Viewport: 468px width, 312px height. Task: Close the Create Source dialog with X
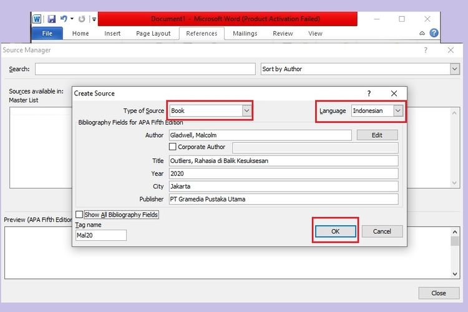tap(394, 94)
